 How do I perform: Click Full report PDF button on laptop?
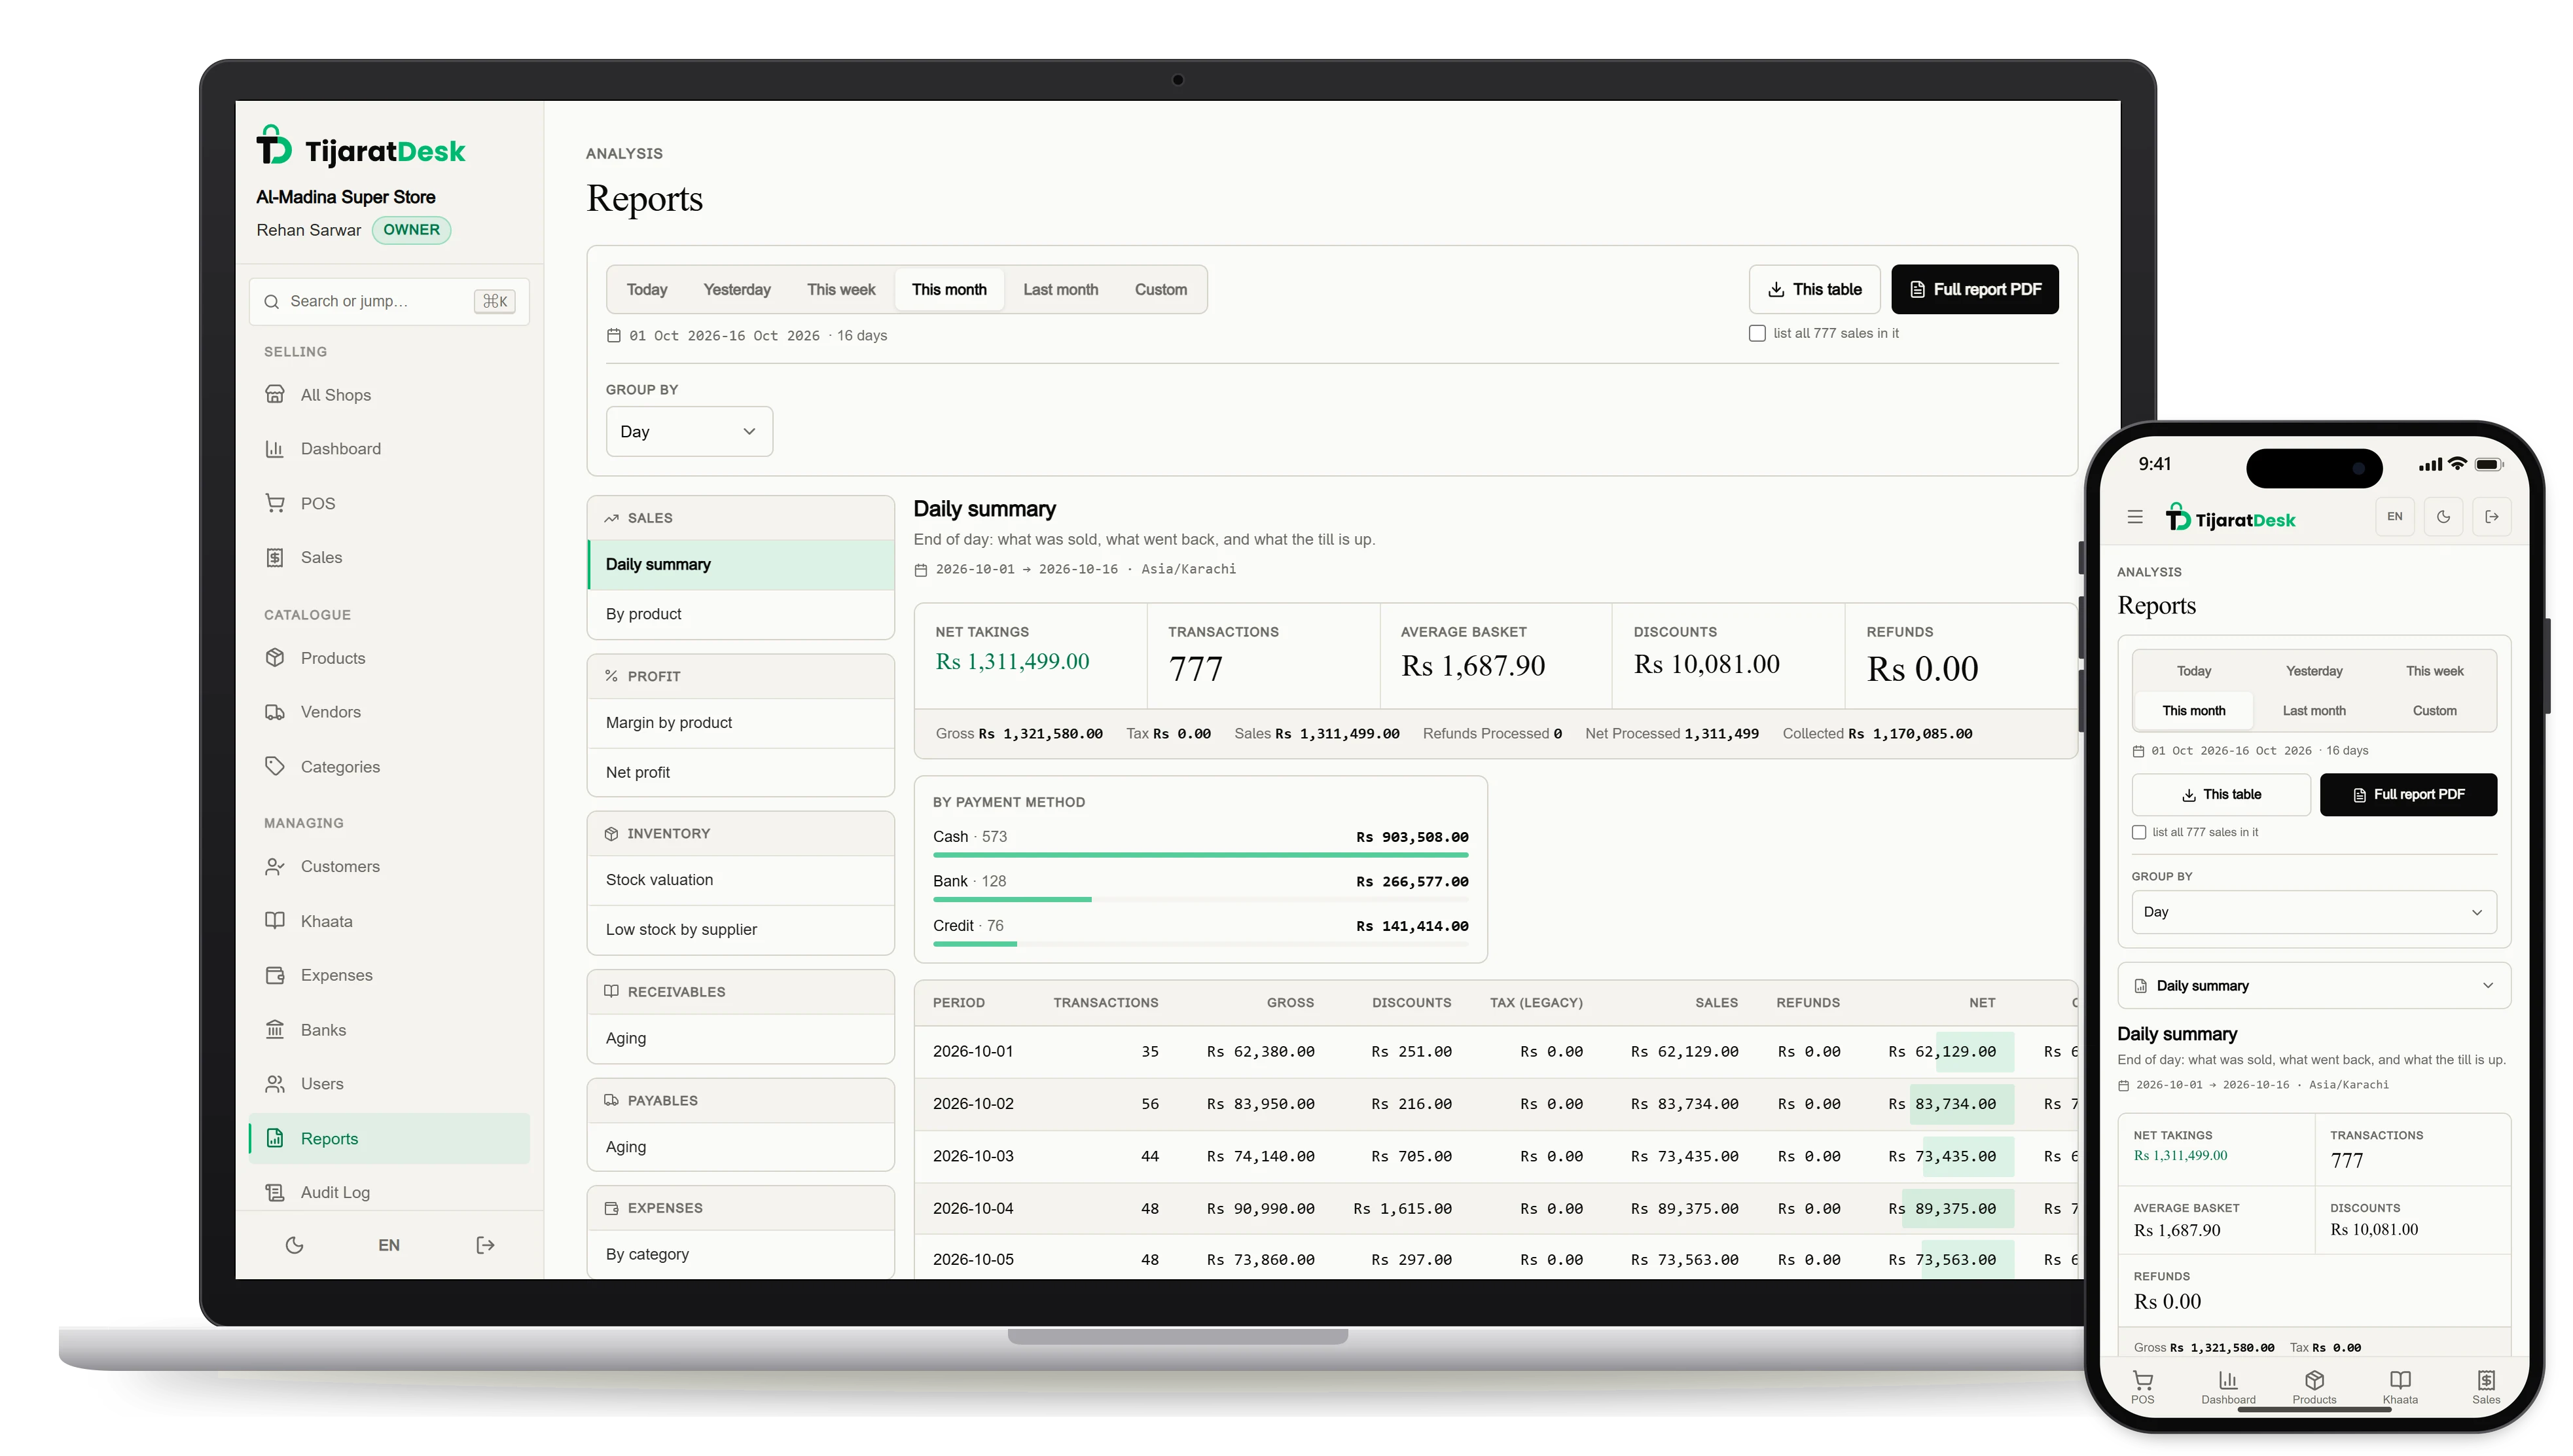1974,290
